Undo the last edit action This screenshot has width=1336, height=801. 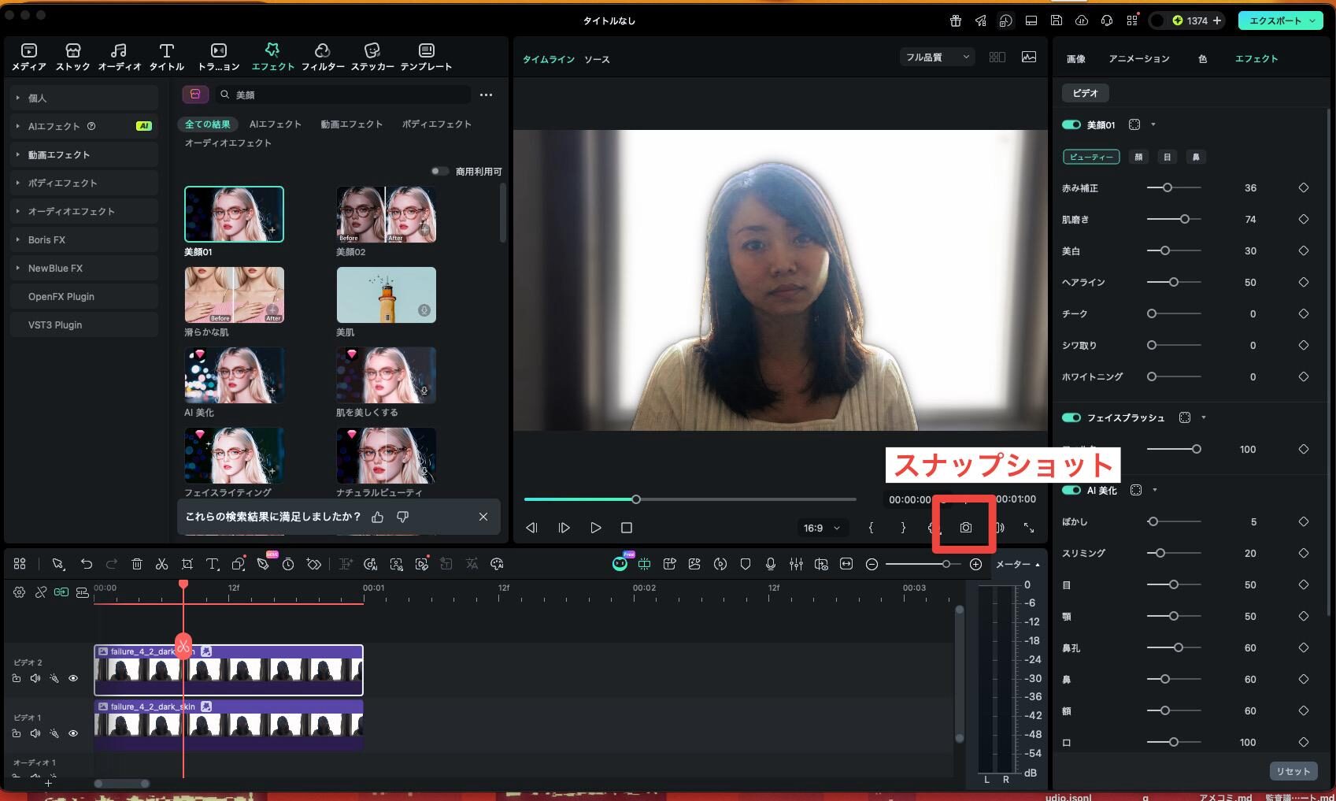point(87,564)
